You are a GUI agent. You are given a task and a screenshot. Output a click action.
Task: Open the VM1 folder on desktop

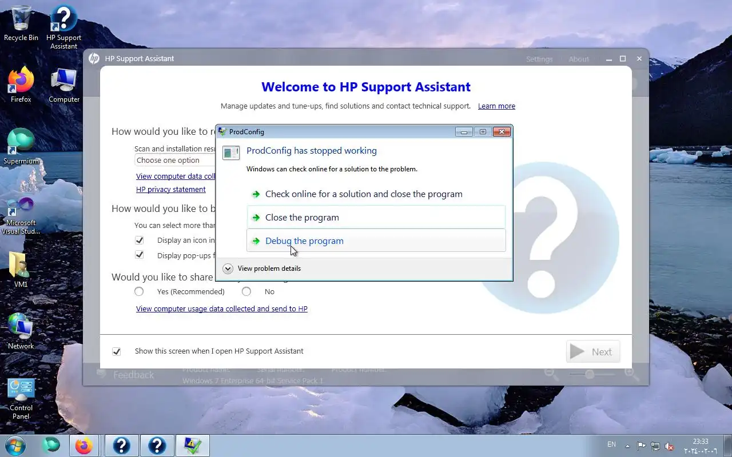(21, 269)
